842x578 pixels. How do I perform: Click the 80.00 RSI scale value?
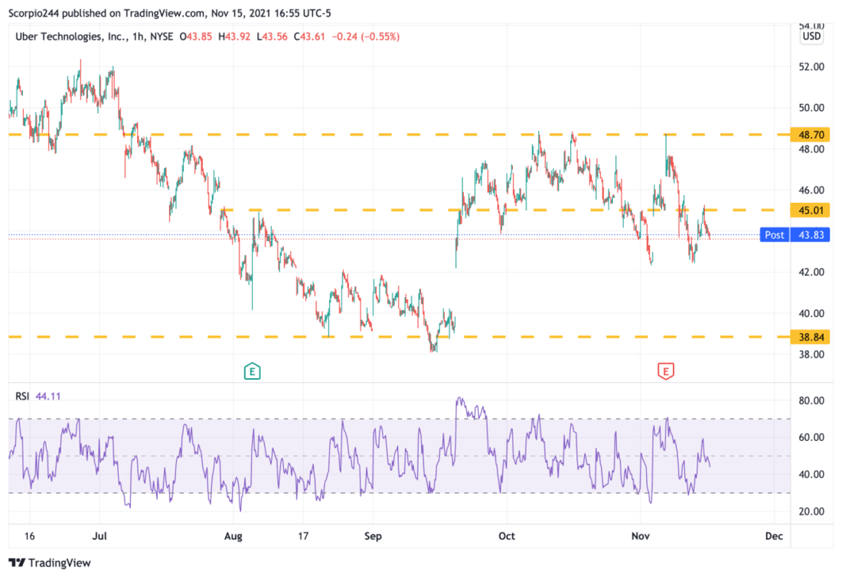(x=811, y=400)
